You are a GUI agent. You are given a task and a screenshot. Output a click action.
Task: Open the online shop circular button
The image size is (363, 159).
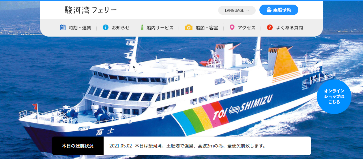[334, 97]
